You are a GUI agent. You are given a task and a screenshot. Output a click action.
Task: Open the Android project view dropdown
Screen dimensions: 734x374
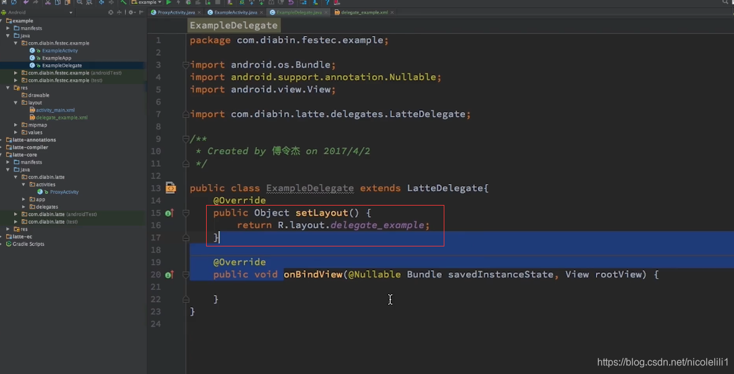(38, 12)
